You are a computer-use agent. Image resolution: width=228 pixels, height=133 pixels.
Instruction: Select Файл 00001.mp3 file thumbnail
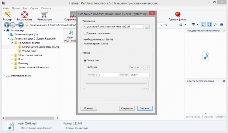pos(70,36)
